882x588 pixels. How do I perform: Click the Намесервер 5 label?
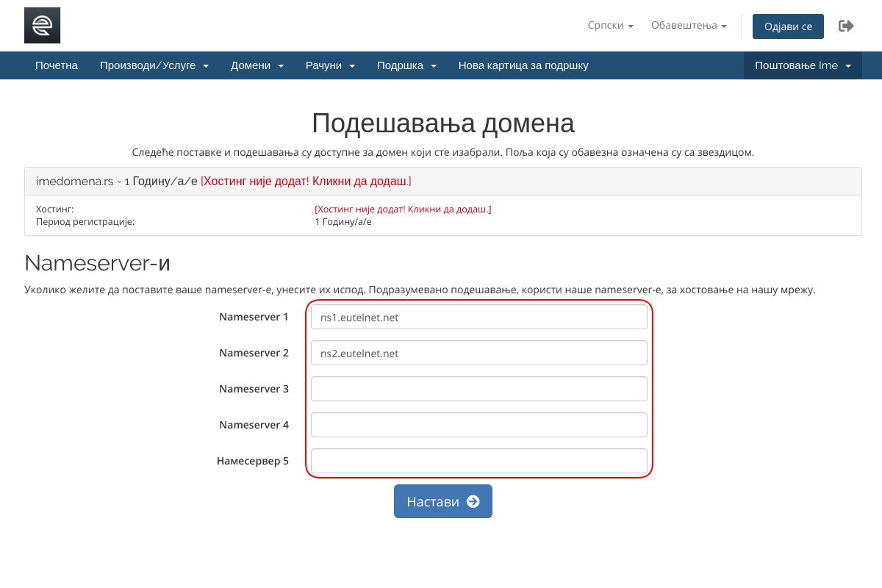[253, 461]
